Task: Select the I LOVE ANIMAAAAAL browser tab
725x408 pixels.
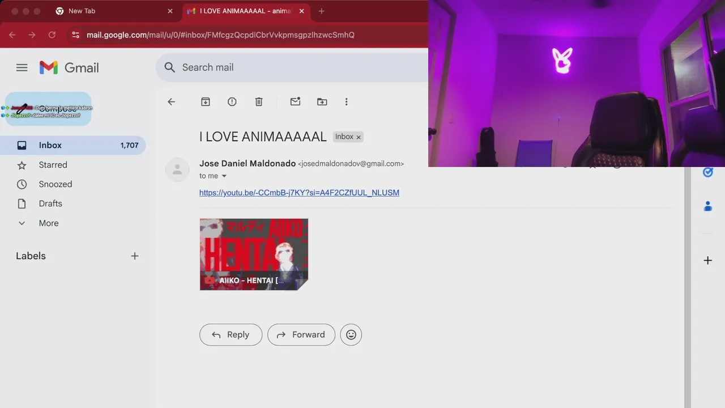Action: point(245,11)
